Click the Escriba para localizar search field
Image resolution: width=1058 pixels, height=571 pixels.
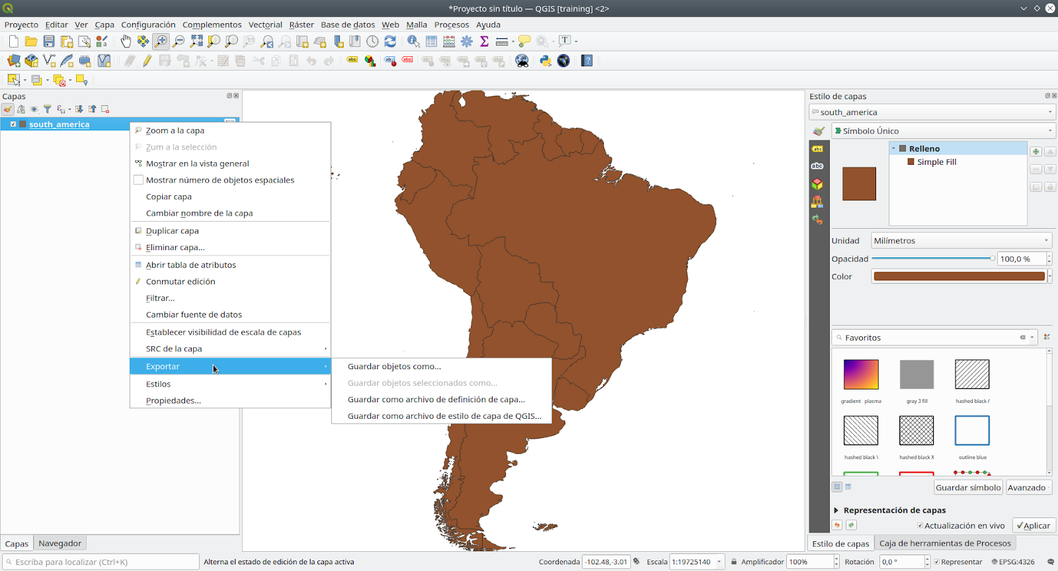(x=101, y=562)
